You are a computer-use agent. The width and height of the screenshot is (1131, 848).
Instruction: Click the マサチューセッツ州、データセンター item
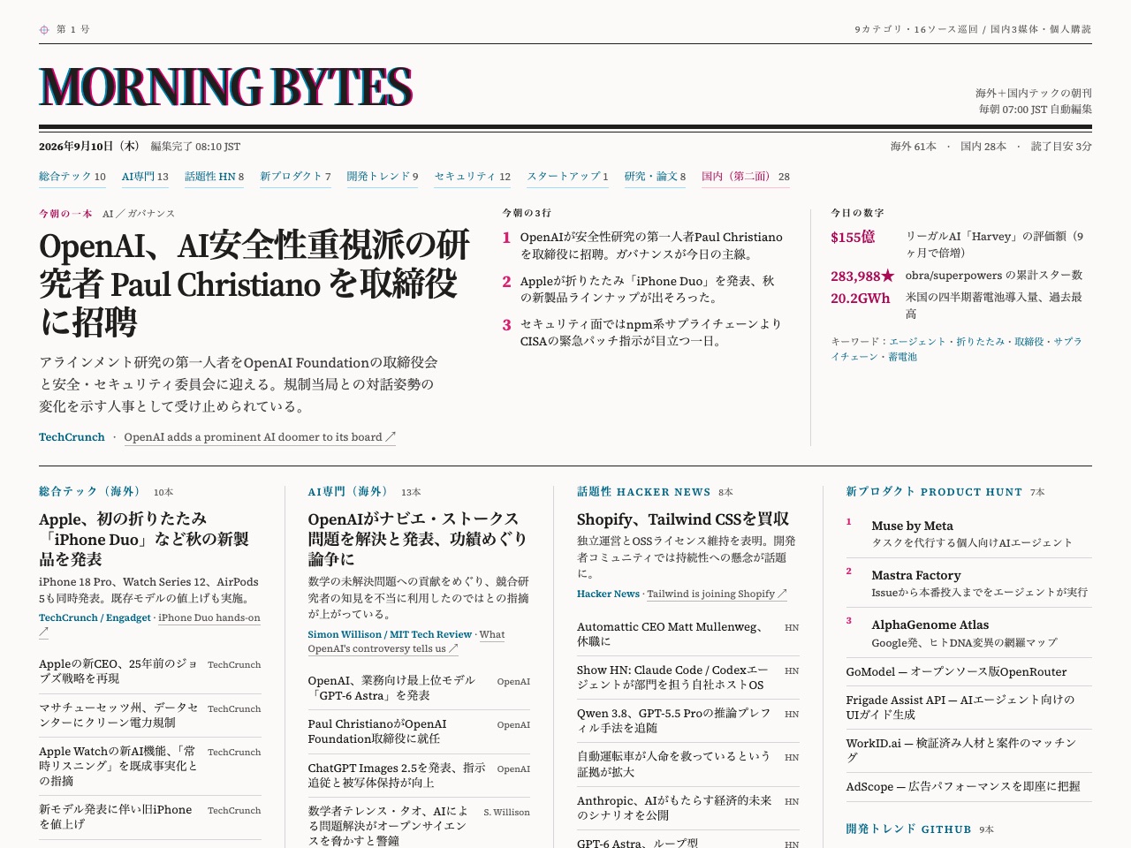[150, 715]
